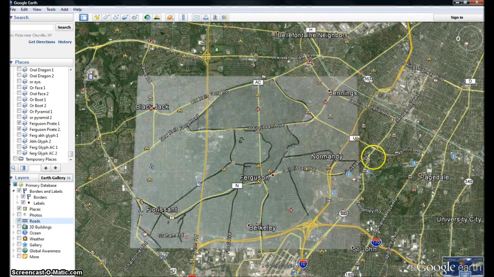Move selected place up arrow
494x277 pixels.
tap(46, 168)
